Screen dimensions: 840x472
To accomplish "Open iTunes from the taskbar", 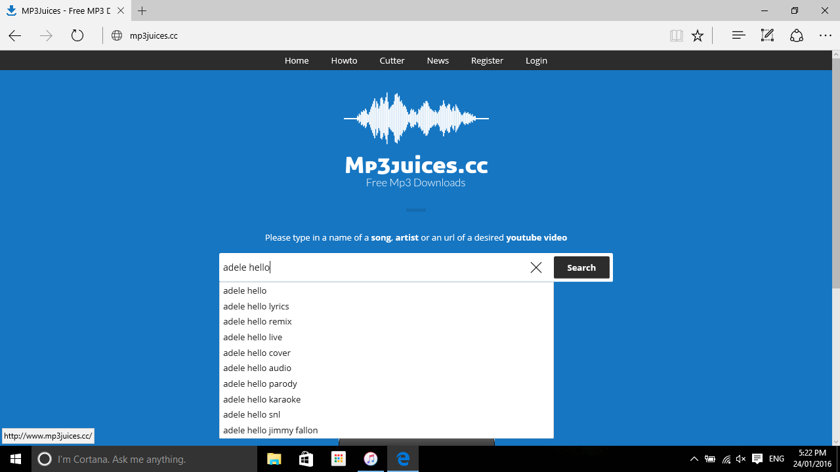I will tap(371, 459).
